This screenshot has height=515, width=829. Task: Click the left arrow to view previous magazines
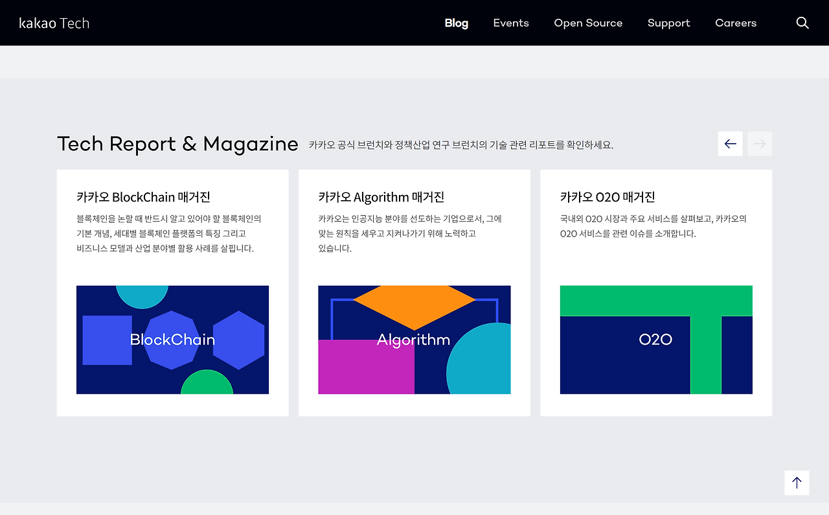(730, 143)
